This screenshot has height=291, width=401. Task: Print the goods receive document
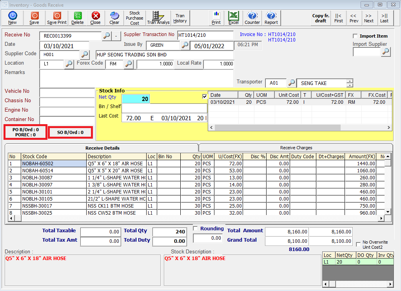(216, 18)
